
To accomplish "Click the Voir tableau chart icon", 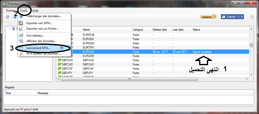I will [x=21, y=36].
